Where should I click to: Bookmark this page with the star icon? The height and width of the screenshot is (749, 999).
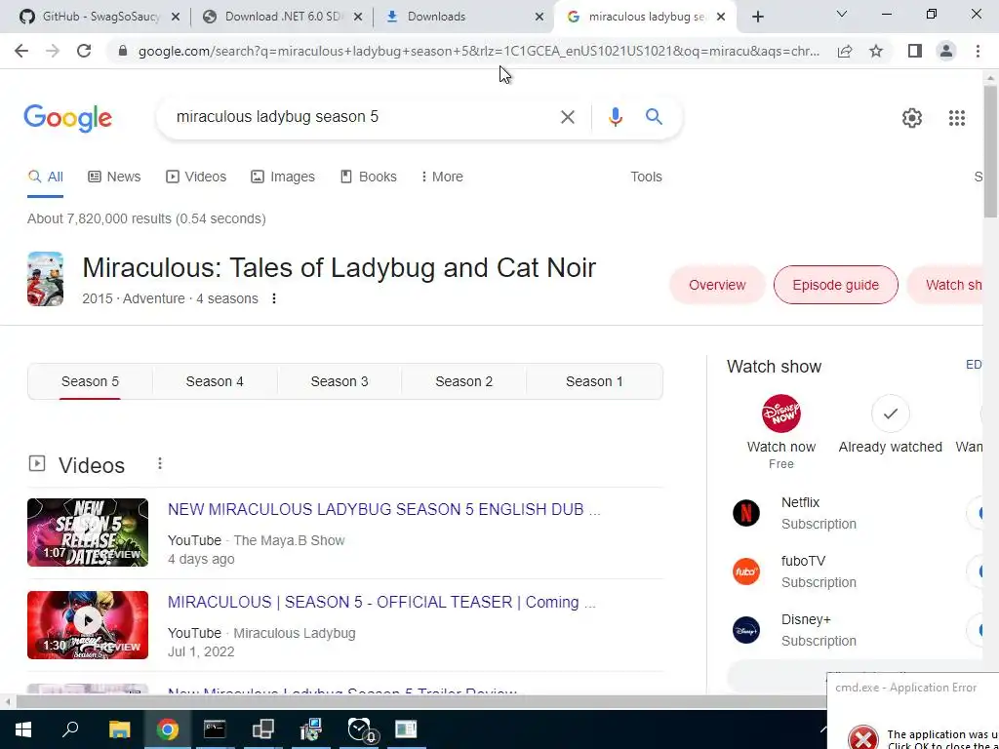pos(876,51)
